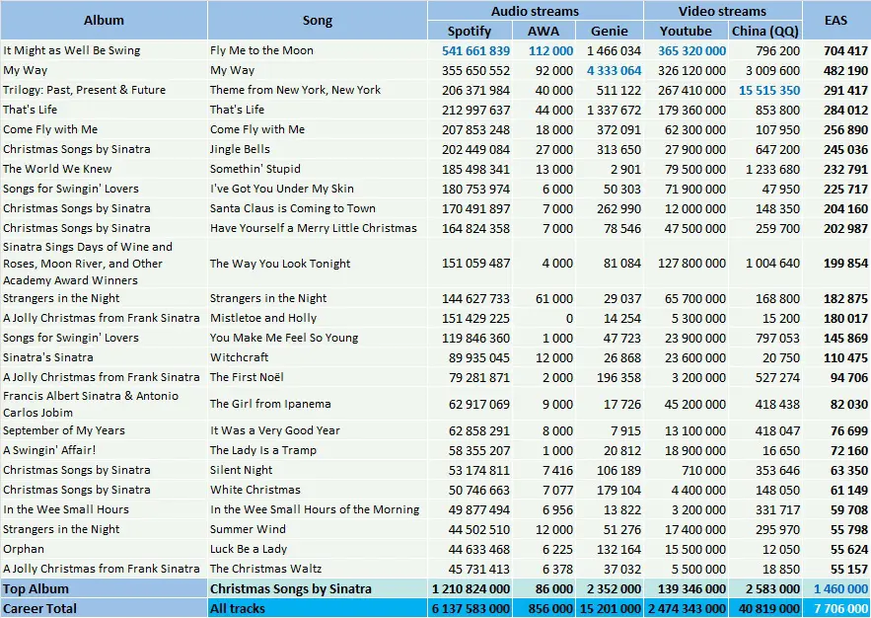
Task: Select The Girl from Ipanema
Action: point(270,404)
